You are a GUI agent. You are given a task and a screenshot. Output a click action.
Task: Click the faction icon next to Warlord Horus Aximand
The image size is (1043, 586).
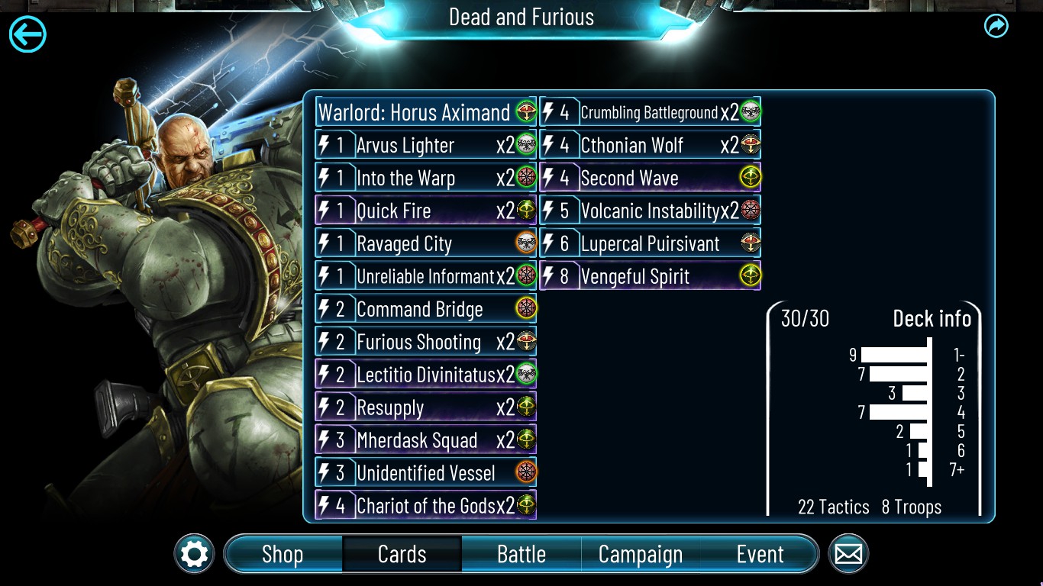526,112
